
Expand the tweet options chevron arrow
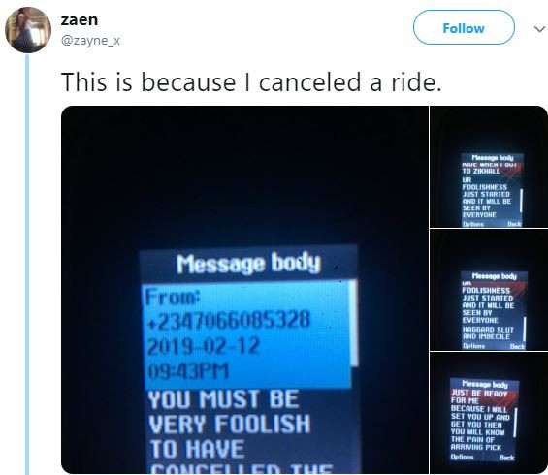(540, 29)
